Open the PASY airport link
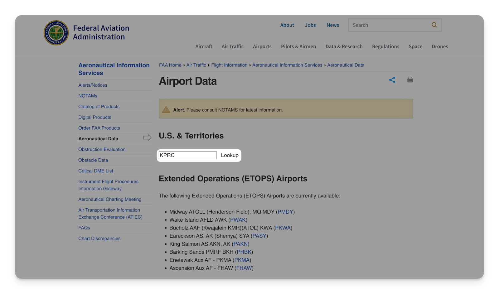 tap(259, 236)
